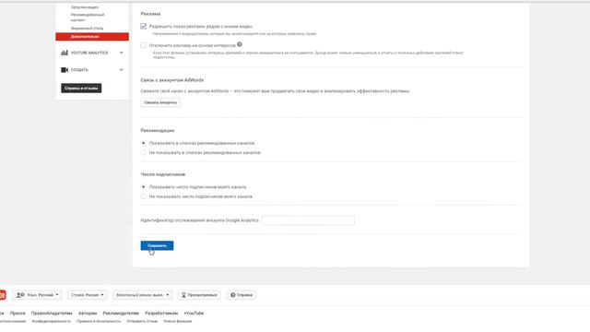Open the +YouTube footer link
This screenshot has width=590, height=332.
click(194, 314)
